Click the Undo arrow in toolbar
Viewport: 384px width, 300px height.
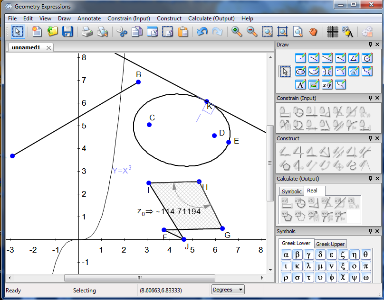click(x=202, y=32)
